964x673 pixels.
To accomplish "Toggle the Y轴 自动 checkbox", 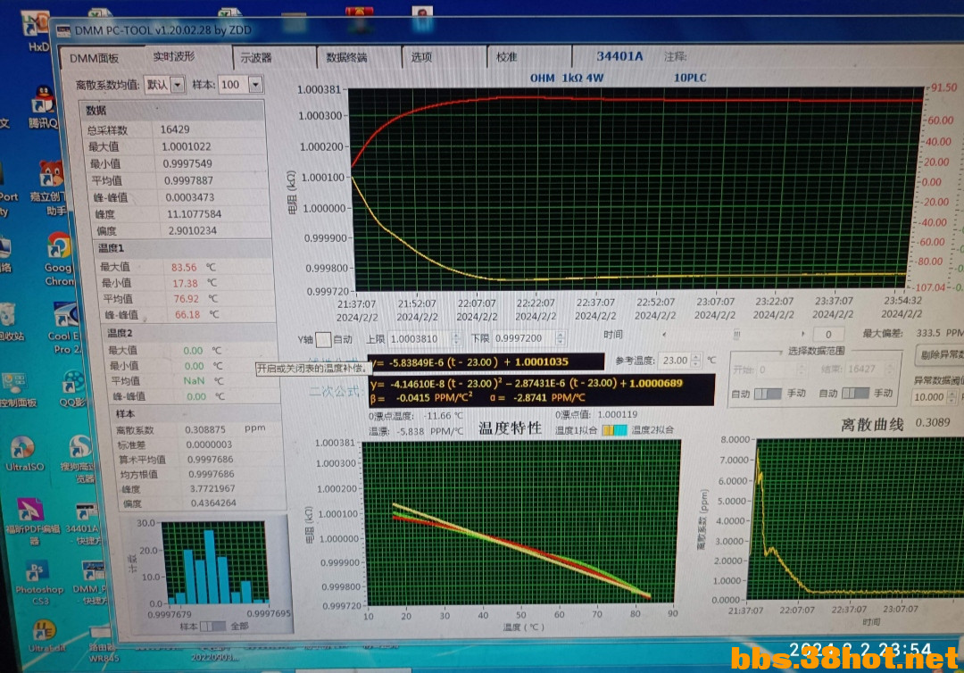I will point(323,339).
